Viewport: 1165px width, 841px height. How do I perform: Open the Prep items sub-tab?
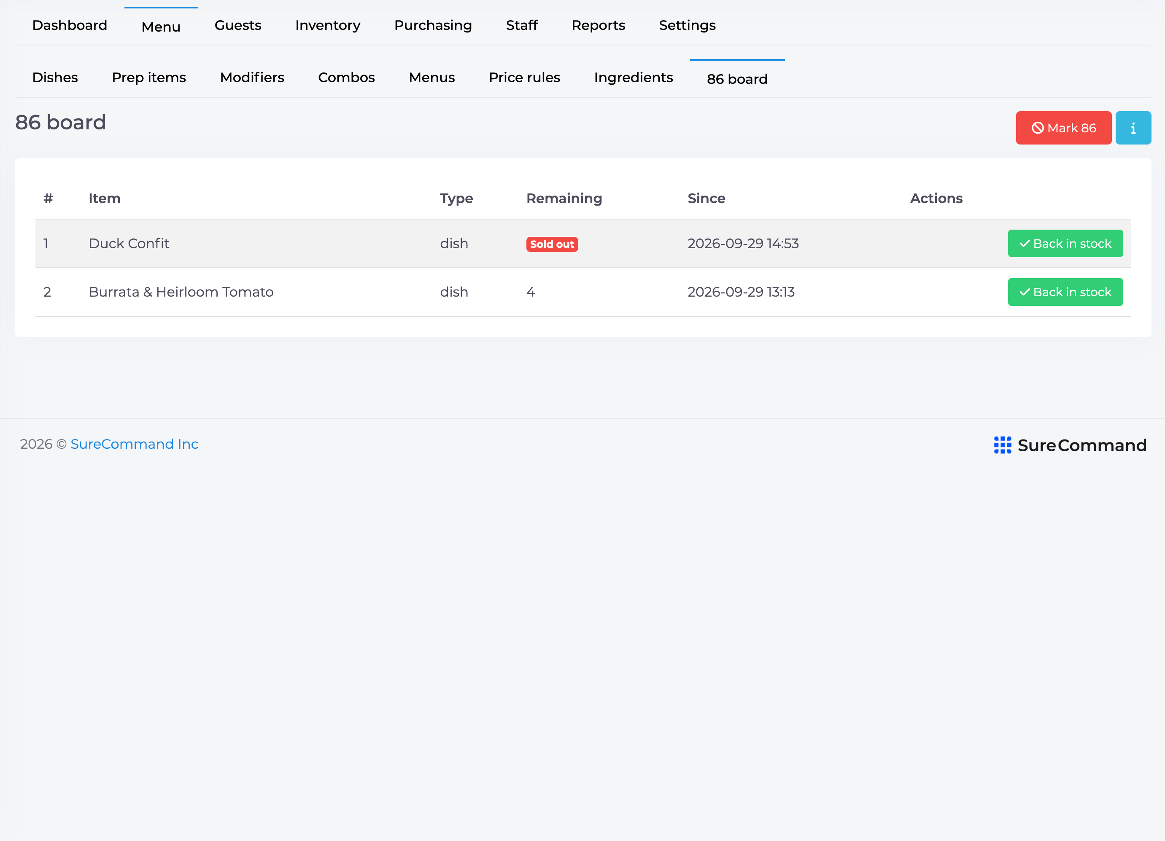click(149, 78)
